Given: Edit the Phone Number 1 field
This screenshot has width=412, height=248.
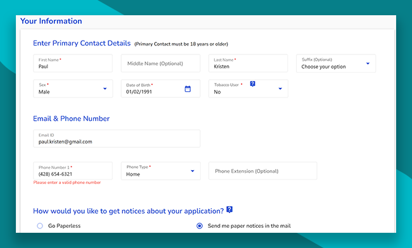Looking at the screenshot, I should (73, 171).
